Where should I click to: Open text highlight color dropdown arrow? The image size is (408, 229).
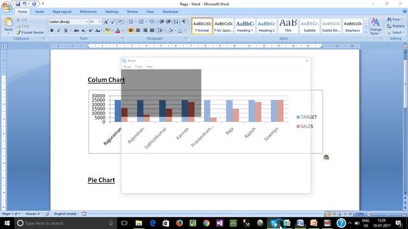112,31
